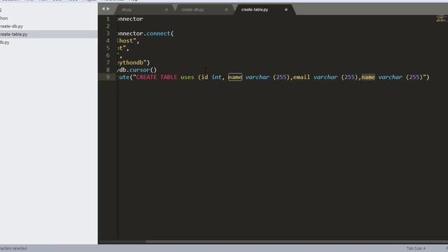448x252 pixels.
Task: Switch to the db.py tab
Action: point(127,10)
